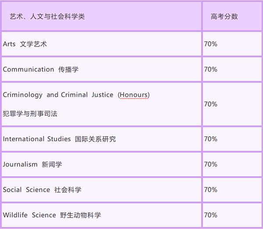The image size is (263, 229).
Task: Select the 高考分数 column header
Action: (x=232, y=17)
